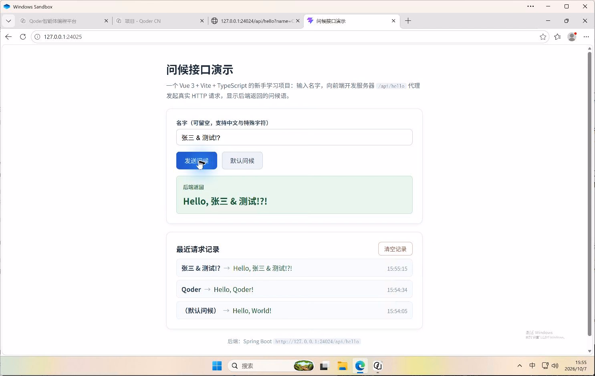Open browser settings and more menu
595x376 pixels.
tap(586, 37)
